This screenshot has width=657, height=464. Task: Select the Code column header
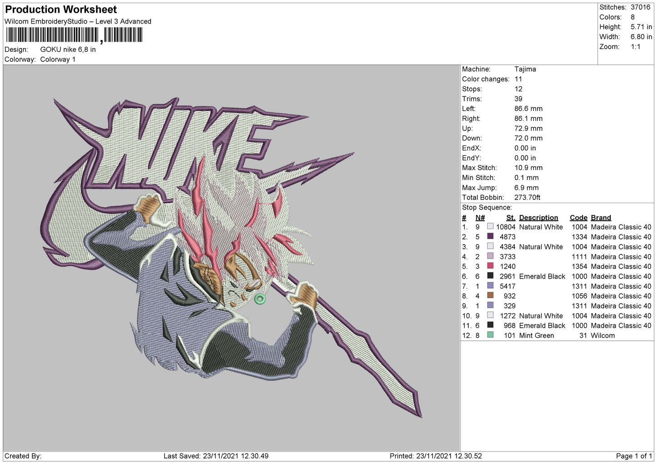click(x=578, y=218)
